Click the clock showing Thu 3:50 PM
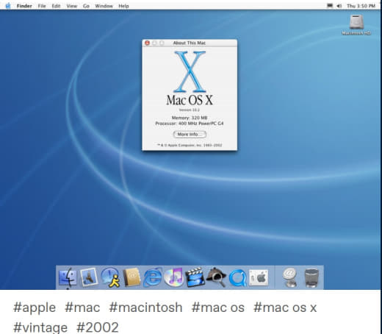Screen dimensions: 382x334 361,6
